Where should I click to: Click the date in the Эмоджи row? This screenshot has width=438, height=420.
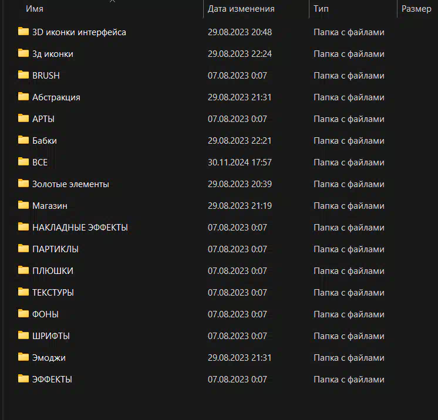(240, 358)
